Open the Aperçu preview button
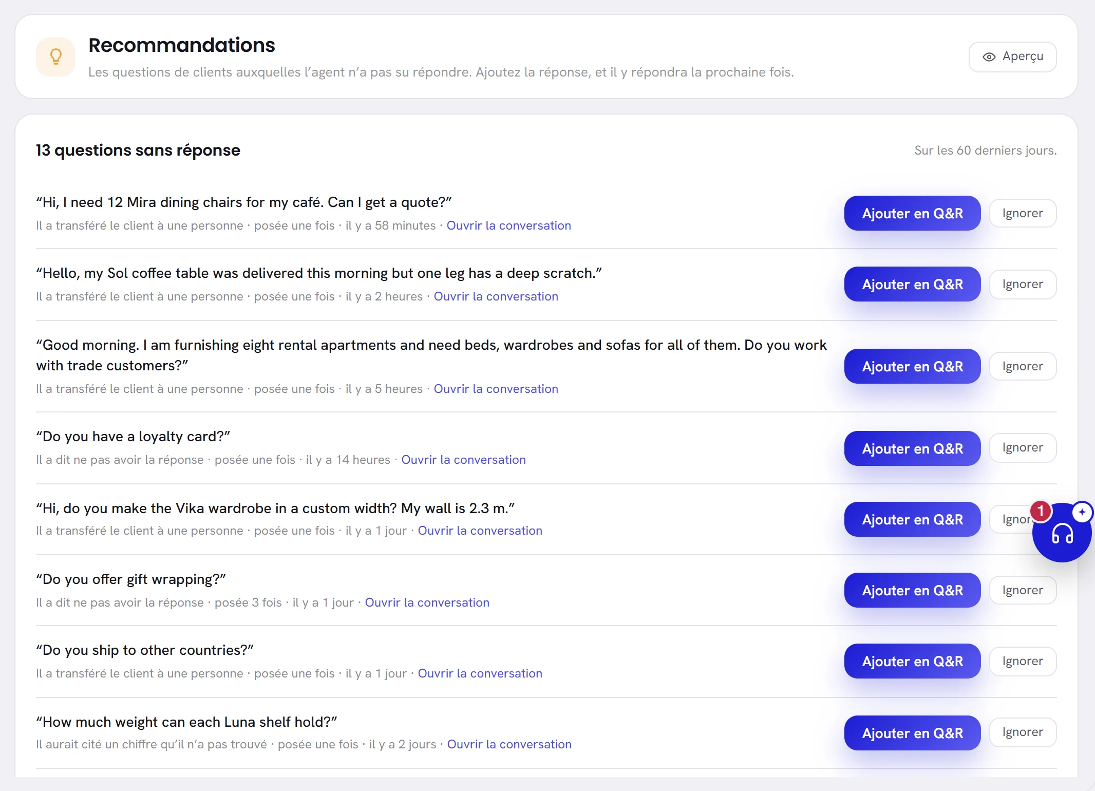Screen dimensions: 1095x791 click(1012, 56)
